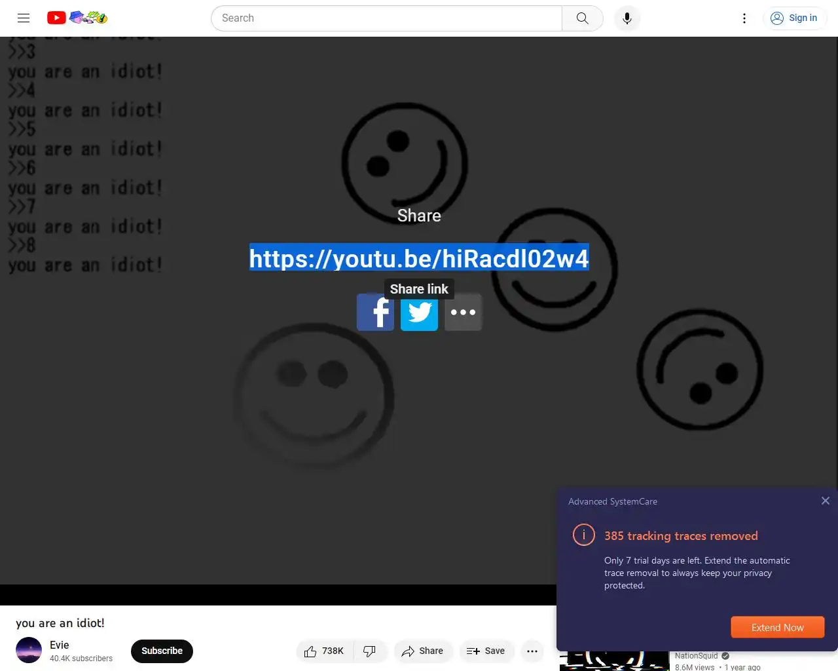This screenshot has height=671, width=838.
Task: Click the video title 'you are an idiot!'
Action: pyautogui.click(x=60, y=623)
